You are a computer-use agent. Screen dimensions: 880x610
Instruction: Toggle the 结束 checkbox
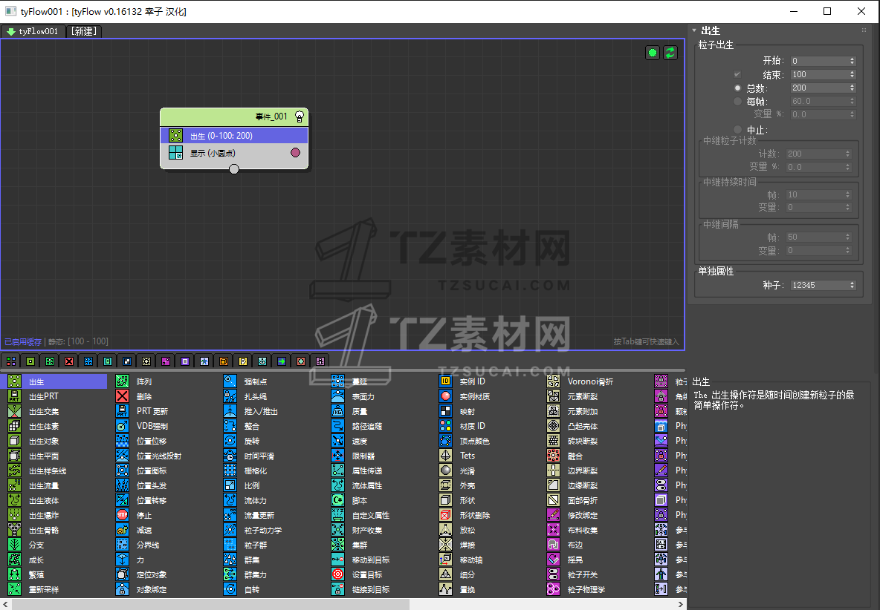tap(737, 74)
